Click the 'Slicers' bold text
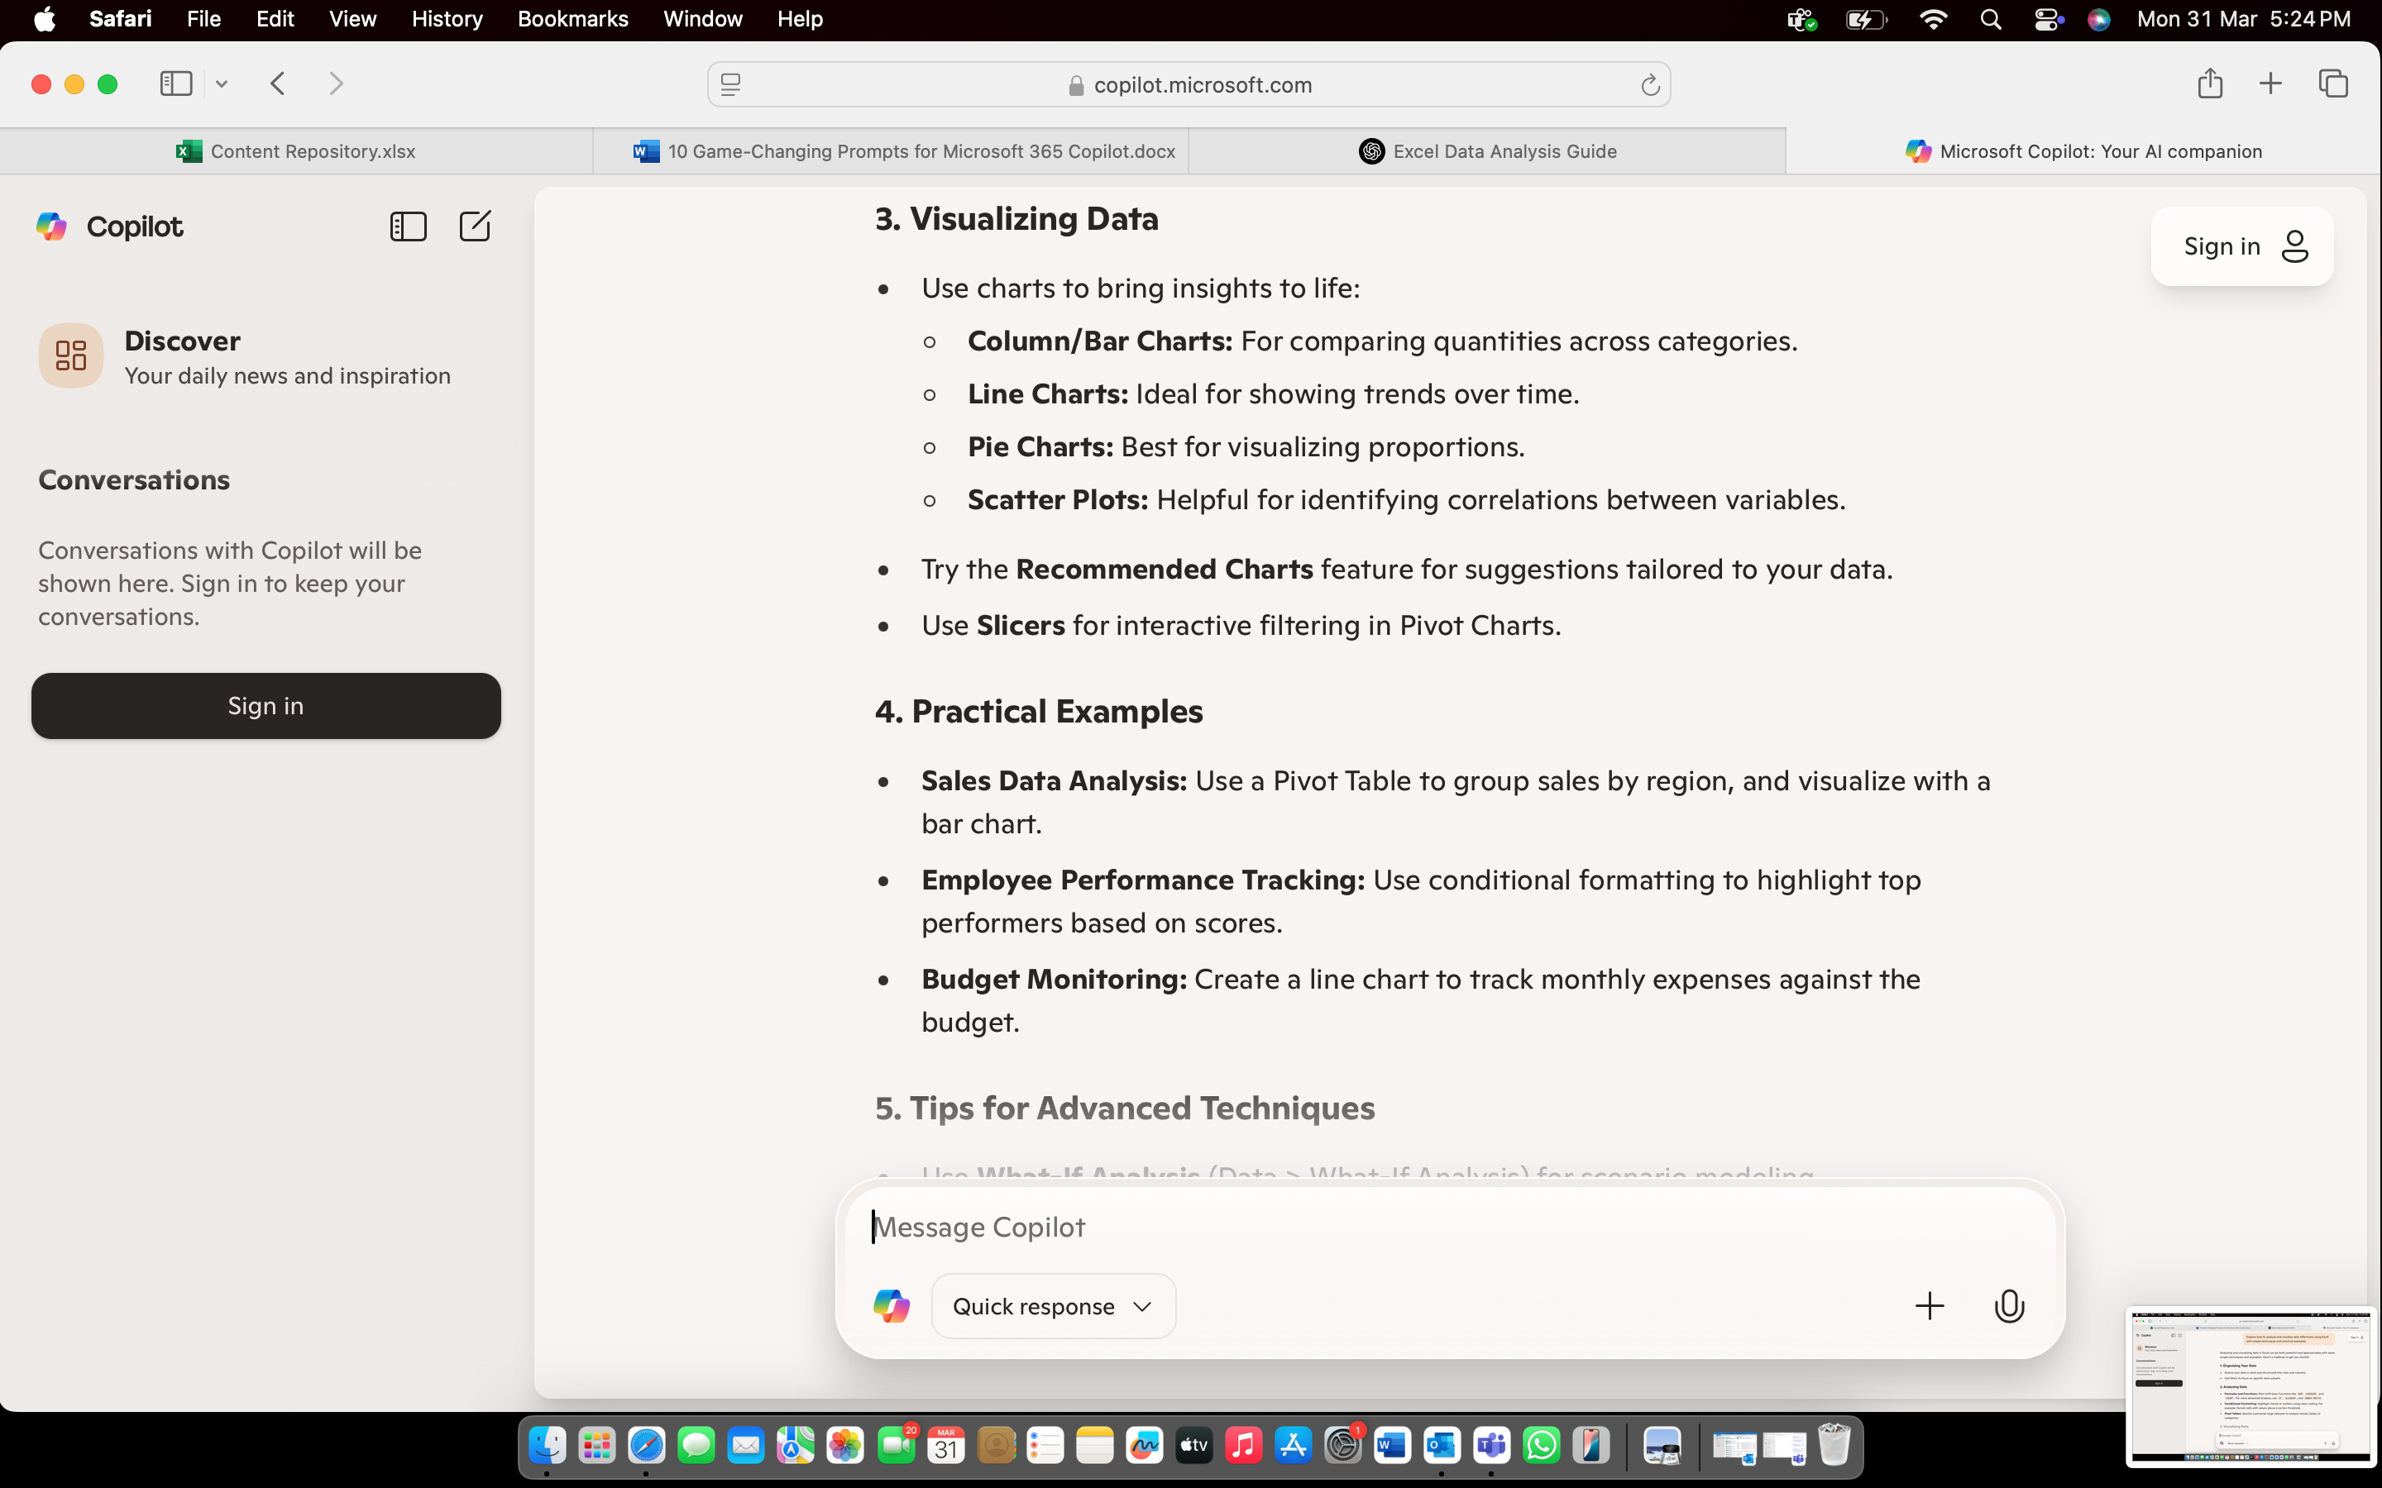The width and height of the screenshot is (2382, 1488). [x=1021, y=625]
